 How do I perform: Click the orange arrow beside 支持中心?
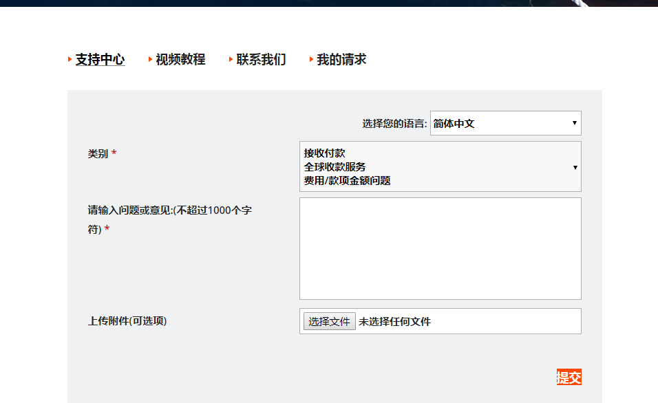coord(70,60)
